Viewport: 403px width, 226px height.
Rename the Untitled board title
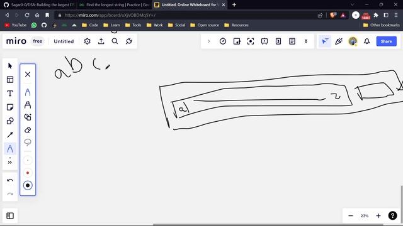pos(64,41)
